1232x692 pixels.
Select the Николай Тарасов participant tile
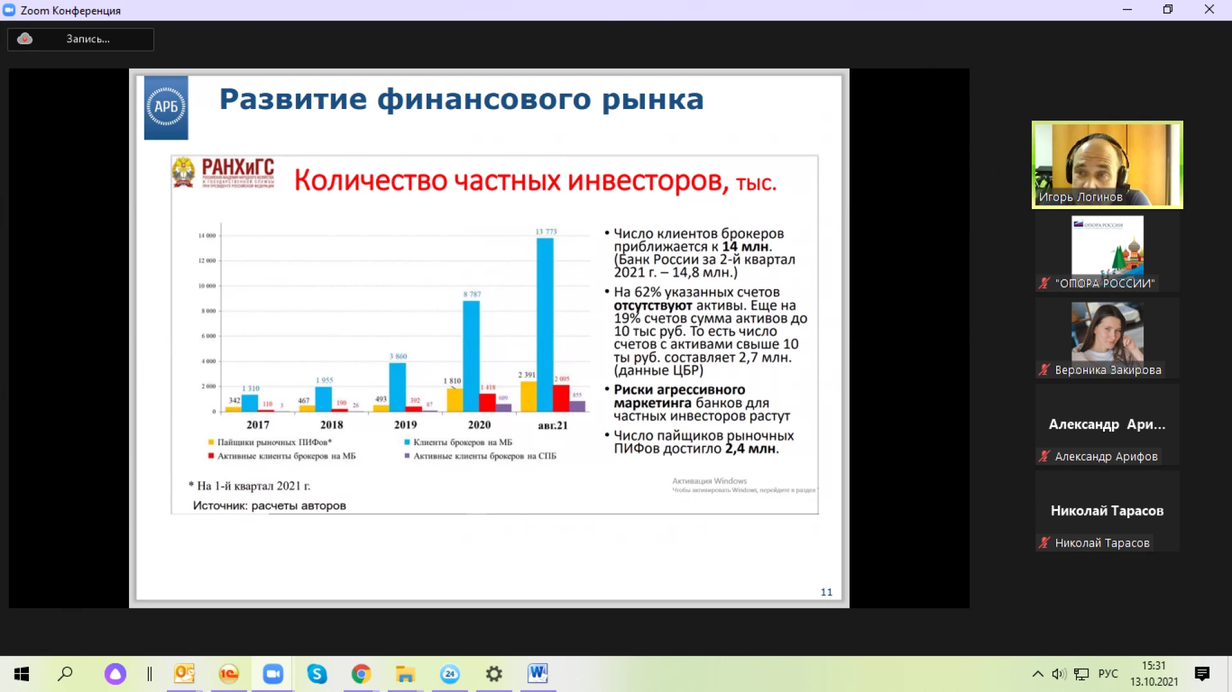[1107, 512]
